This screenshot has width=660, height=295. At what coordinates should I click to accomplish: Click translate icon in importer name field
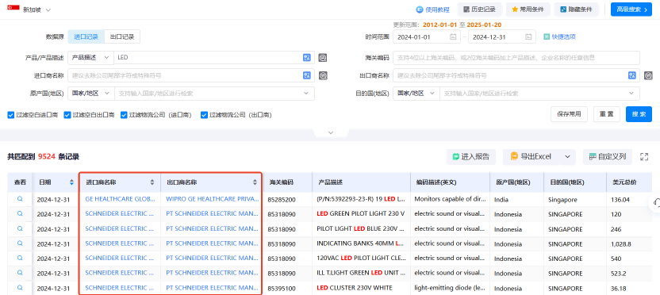pos(306,76)
